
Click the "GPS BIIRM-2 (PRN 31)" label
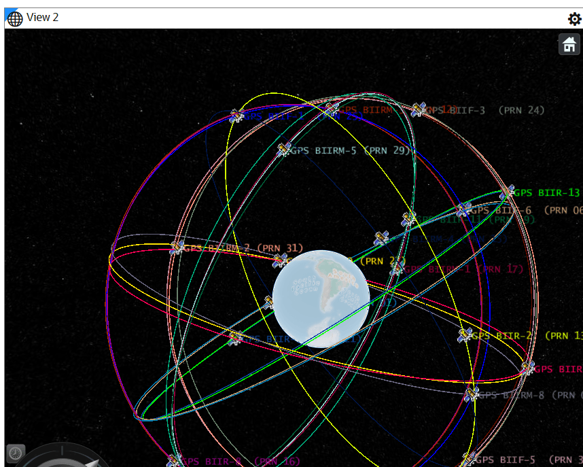point(243,248)
